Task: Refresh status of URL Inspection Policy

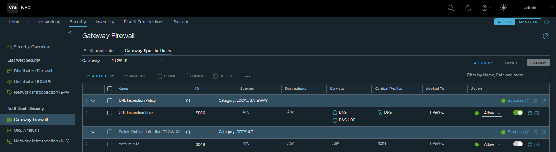Action: [527, 101]
